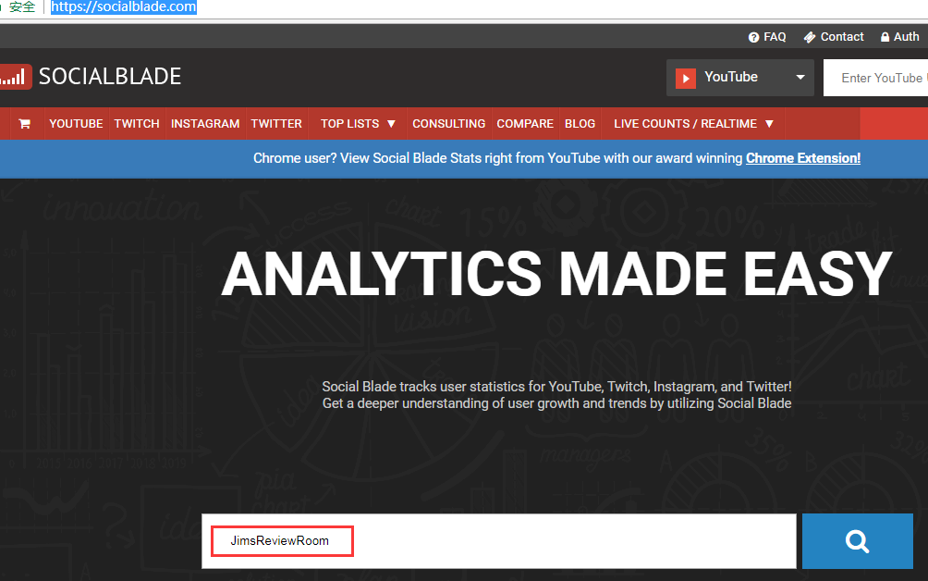The height and width of the screenshot is (581, 928).
Task: Open the COMPARE page
Action: (525, 124)
